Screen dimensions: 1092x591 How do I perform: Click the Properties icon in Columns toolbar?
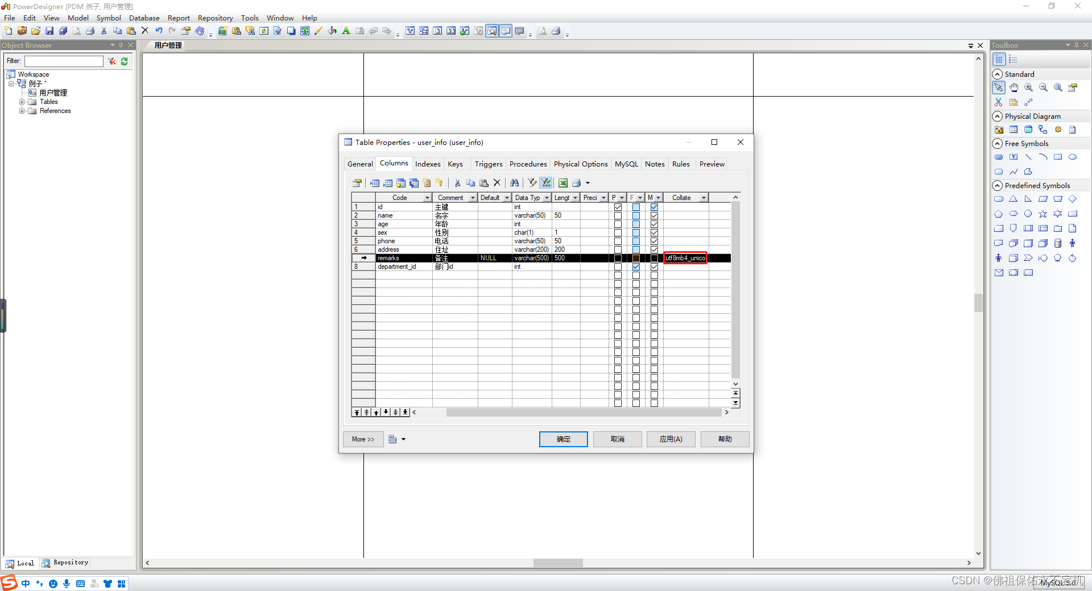coord(357,183)
